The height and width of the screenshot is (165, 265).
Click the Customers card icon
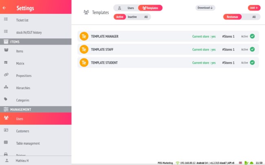pyautogui.click(x=6, y=130)
